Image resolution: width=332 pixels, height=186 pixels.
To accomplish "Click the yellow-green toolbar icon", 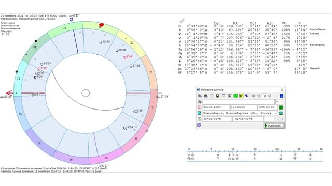I will click(x=241, y=96).
